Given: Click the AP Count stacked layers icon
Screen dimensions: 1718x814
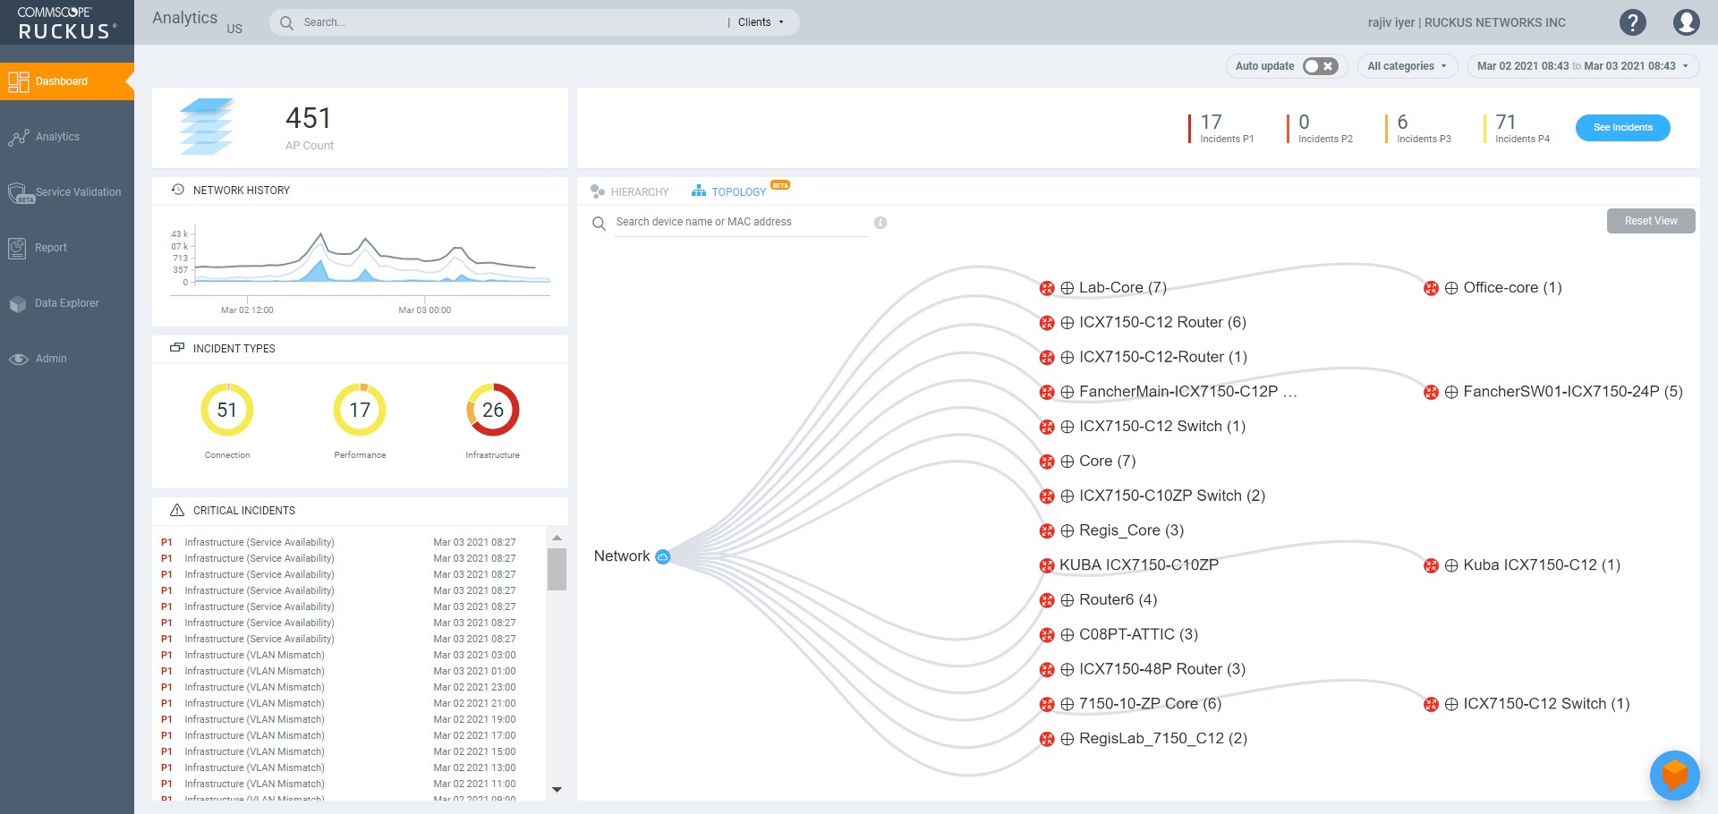Looking at the screenshot, I should [x=206, y=126].
